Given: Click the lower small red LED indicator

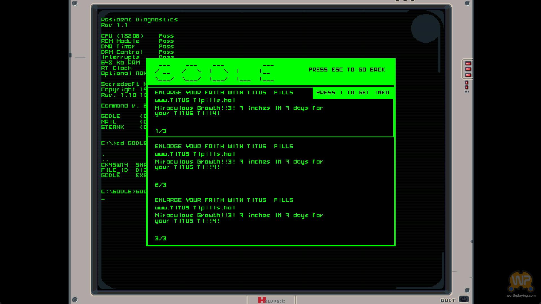Looking at the screenshot, I should coord(467,87).
